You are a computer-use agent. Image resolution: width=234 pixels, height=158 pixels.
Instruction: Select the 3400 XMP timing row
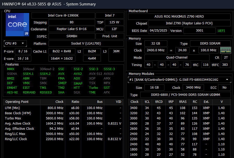179,108
